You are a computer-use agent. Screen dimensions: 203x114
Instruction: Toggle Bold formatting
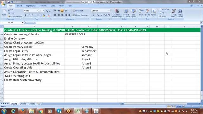26,15
